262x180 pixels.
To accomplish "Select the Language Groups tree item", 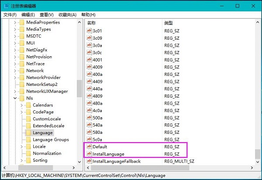I will click(51, 139).
